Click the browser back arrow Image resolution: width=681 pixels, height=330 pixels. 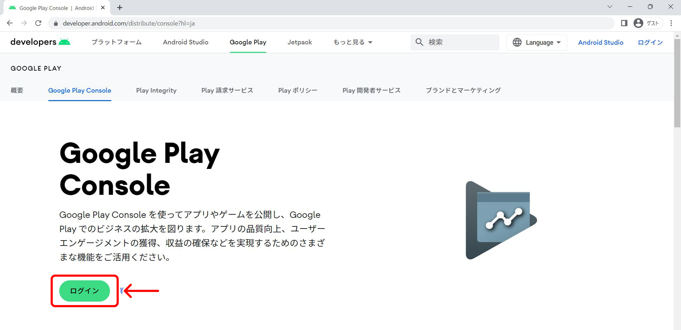(10, 23)
